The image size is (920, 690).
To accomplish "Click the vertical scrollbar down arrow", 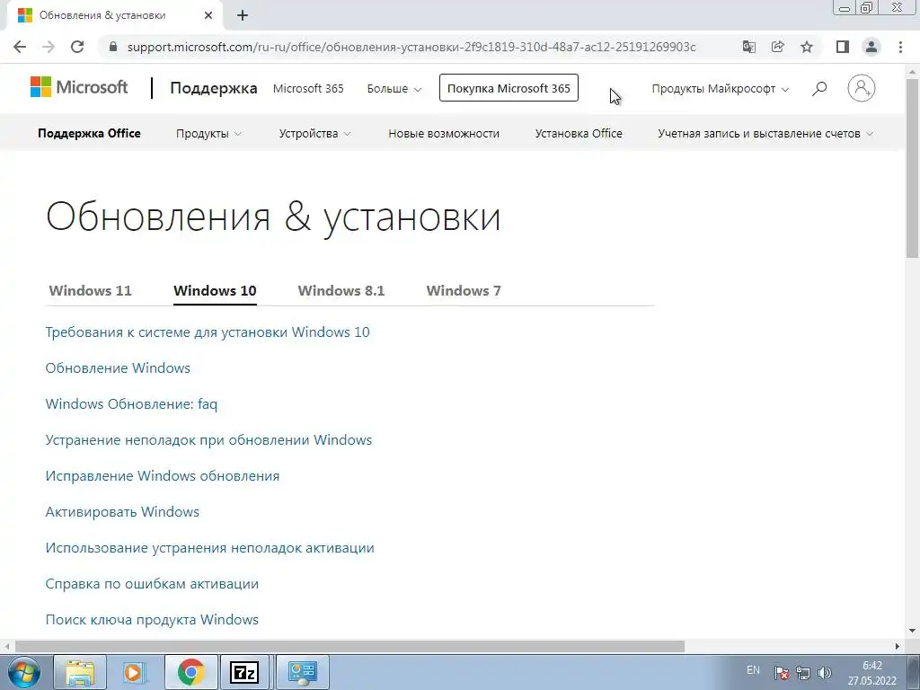I will (x=913, y=631).
